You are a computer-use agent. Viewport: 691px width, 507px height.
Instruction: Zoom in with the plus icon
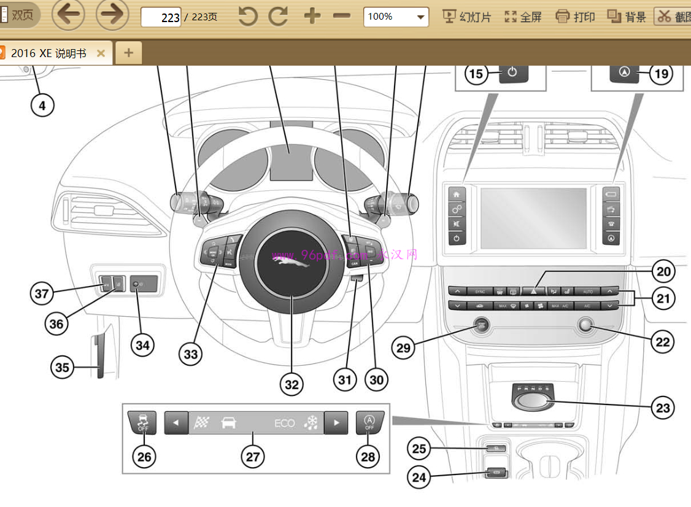pyautogui.click(x=312, y=17)
